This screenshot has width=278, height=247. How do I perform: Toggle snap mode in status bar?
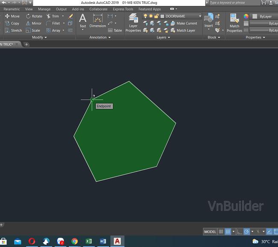(x=228, y=232)
